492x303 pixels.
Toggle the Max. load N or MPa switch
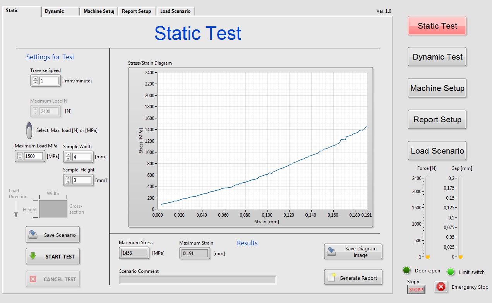pos(29,130)
